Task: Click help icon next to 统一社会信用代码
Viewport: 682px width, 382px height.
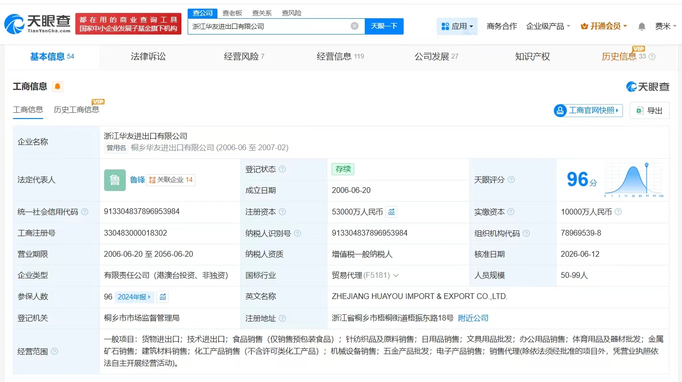Action: 85,212
